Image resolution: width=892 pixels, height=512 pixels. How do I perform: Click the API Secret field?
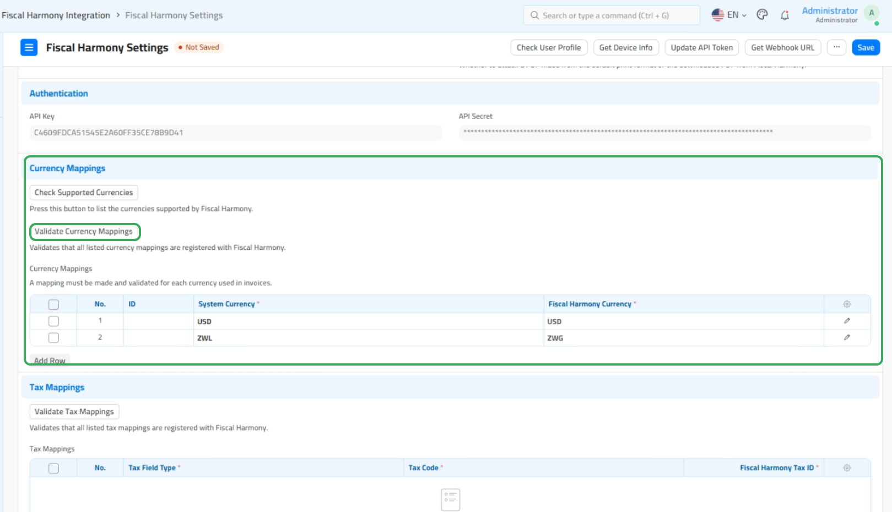(x=665, y=133)
